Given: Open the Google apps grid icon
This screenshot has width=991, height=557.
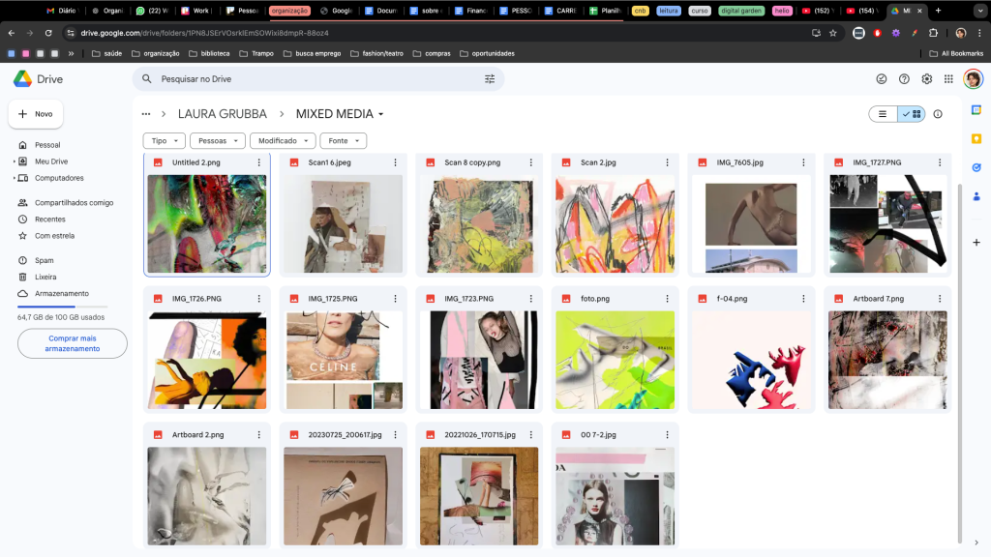Looking at the screenshot, I should pyautogui.click(x=948, y=79).
